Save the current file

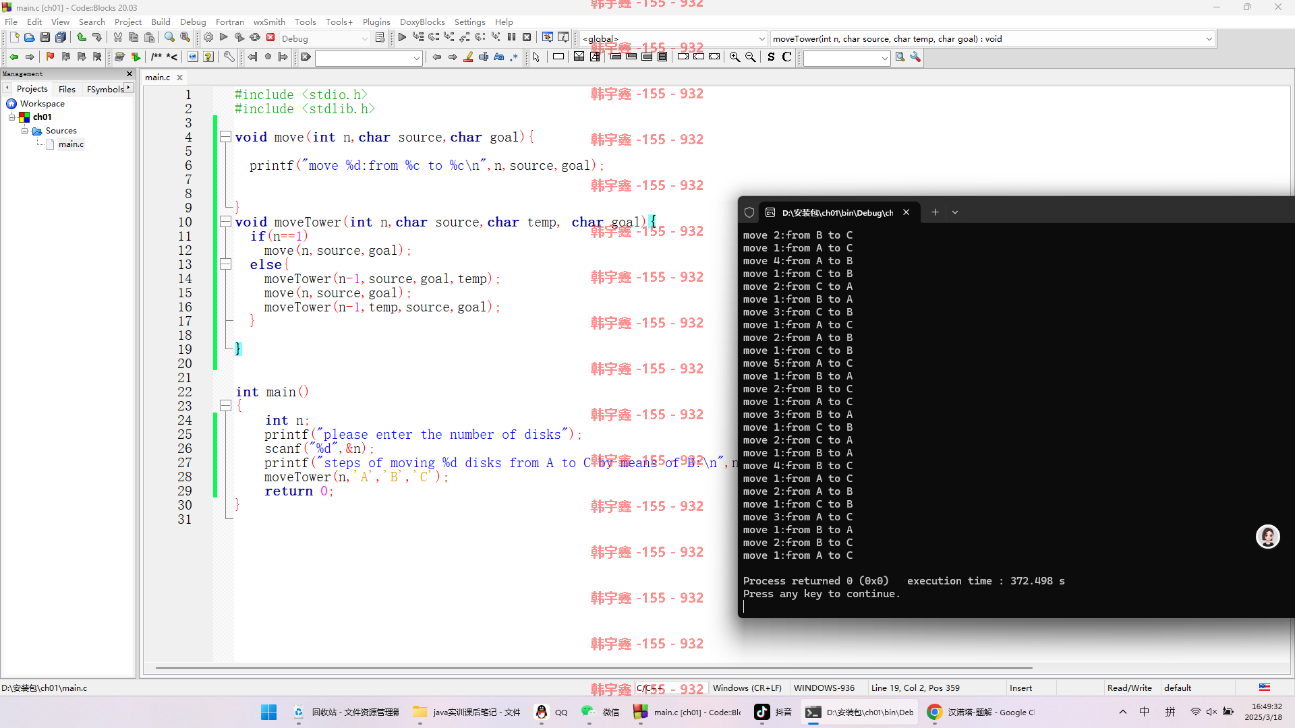click(x=45, y=38)
